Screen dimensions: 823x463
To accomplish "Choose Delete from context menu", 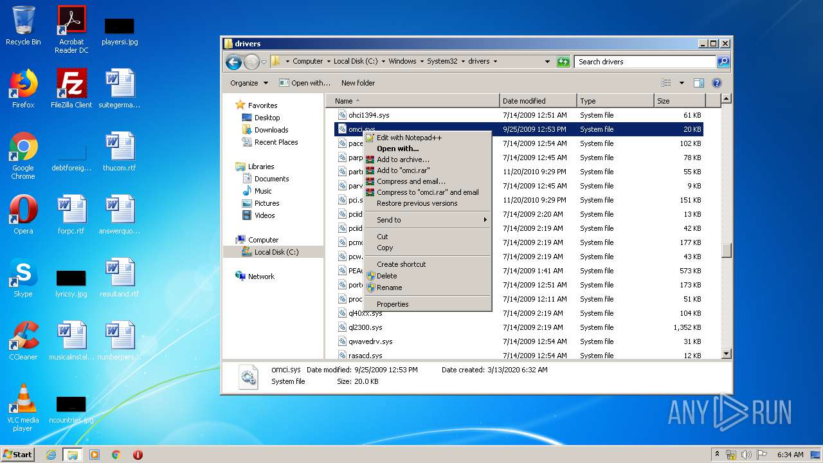I will (427, 276).
